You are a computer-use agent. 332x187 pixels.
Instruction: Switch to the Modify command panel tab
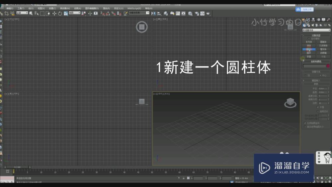pyautogui.click(x=309, y=20)
